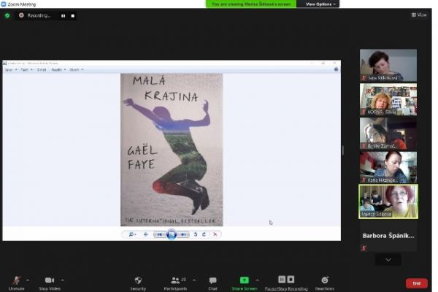Rotate the photo clockwise in viewer
This screenshot has width=438, height=292.
[x=204, y=234]
